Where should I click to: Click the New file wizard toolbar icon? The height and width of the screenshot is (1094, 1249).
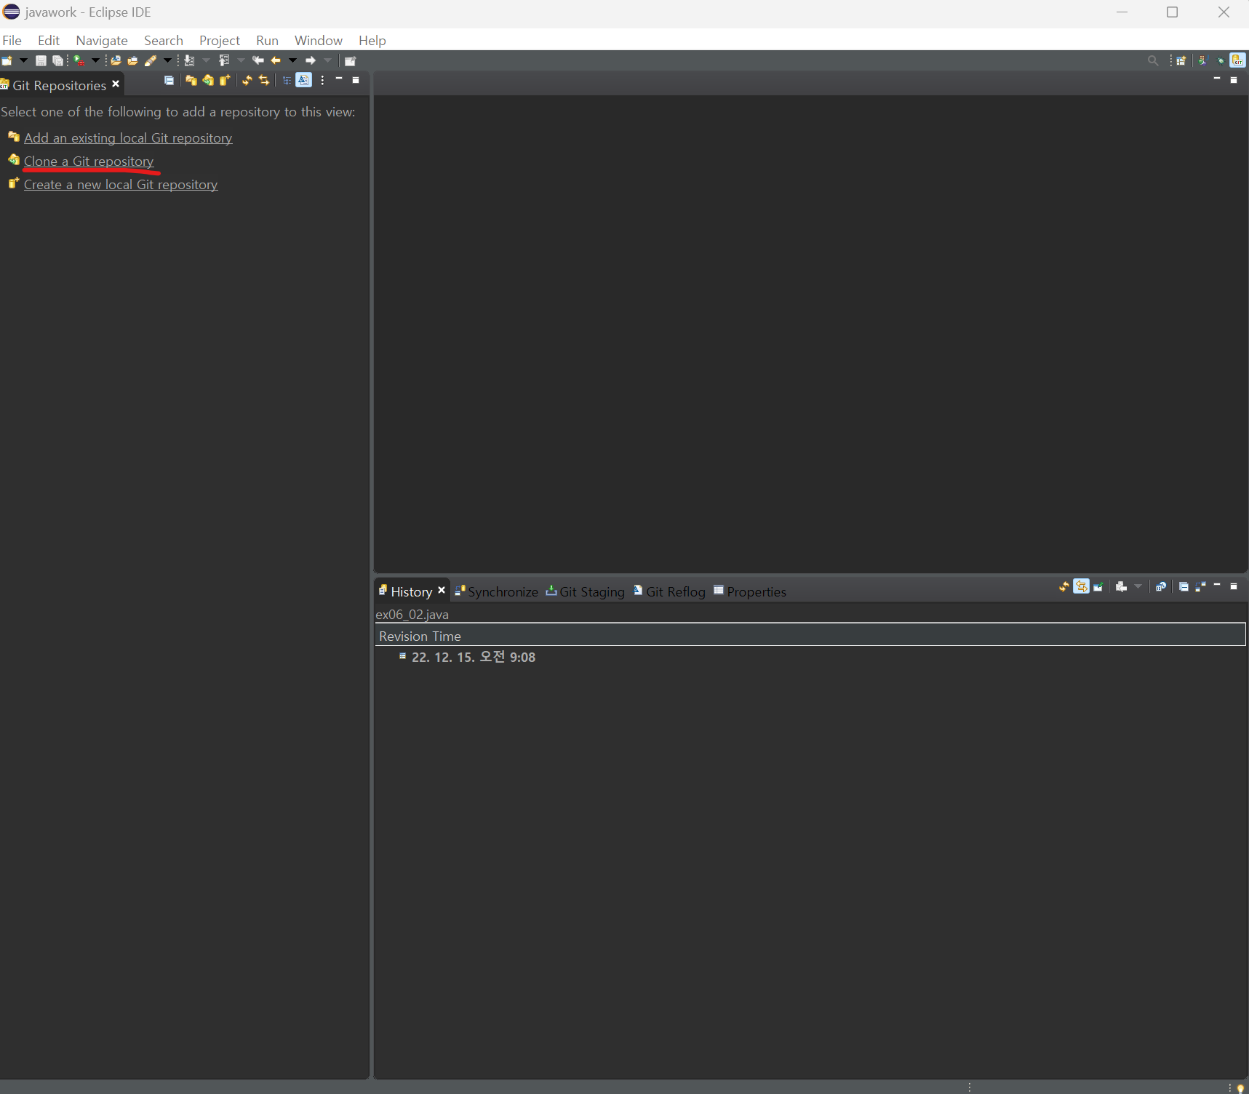[x=7, y=60]
